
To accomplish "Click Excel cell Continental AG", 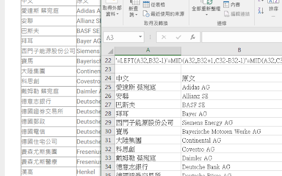I will pyautogui.click(x=232, y=140).
